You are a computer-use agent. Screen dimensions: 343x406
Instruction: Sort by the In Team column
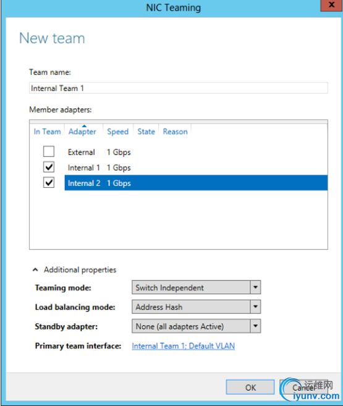tap(47, 132)
